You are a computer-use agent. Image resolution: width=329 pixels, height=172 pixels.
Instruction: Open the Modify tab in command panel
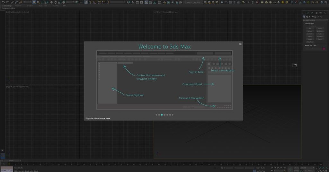pyautogui.click(x=308, y=13)
